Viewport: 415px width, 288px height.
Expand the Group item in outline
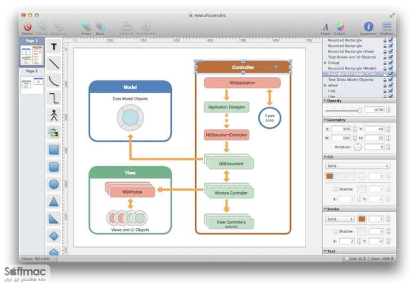pos(325,63)
